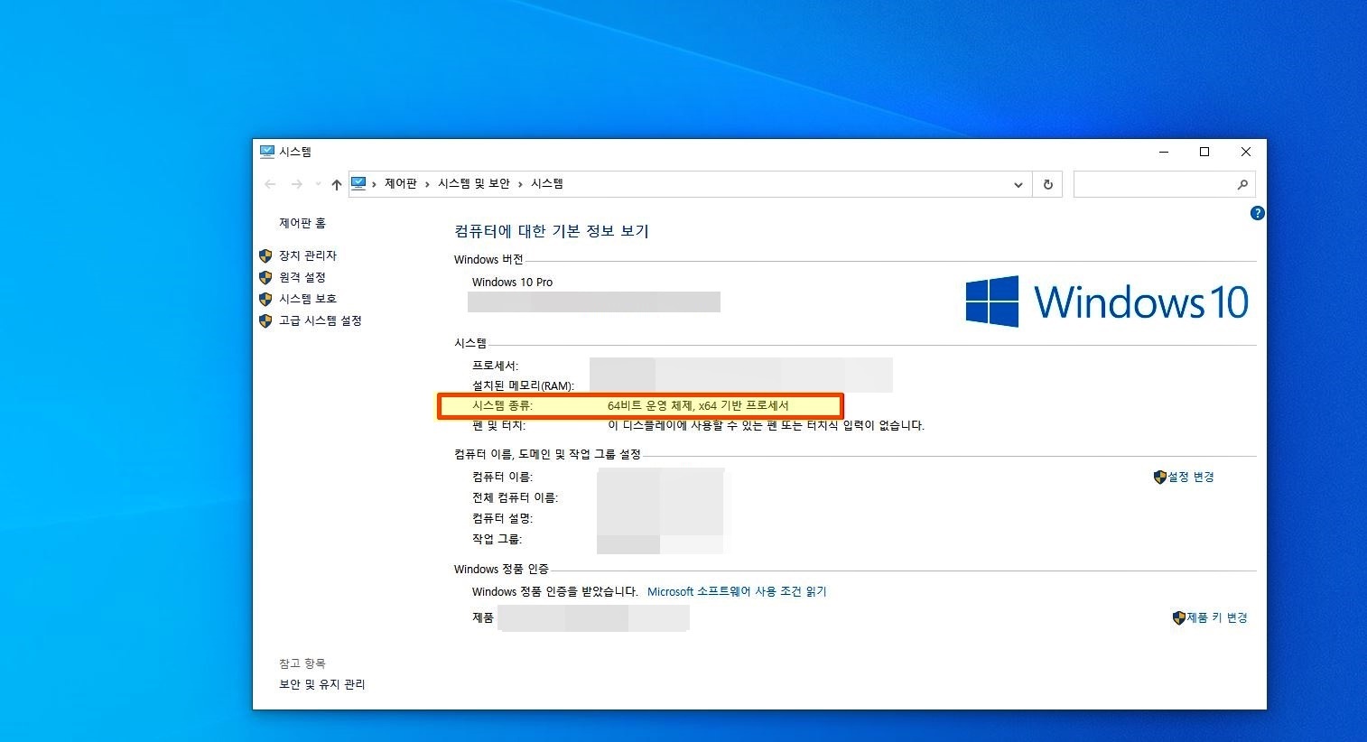Click the forward navigation arrow
This screenshot has width=1367, height=742.
pyautogui.click(x=296, y=184)
